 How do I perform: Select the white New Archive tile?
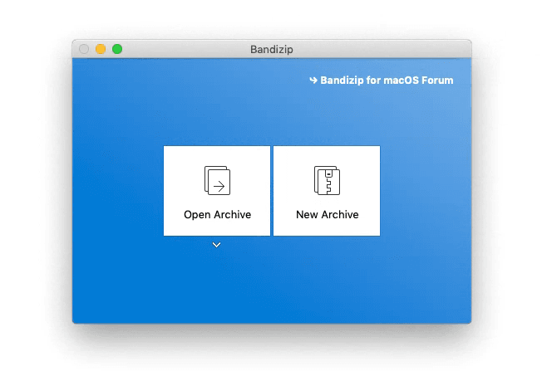pyautogui.click(x=327, y=191)
